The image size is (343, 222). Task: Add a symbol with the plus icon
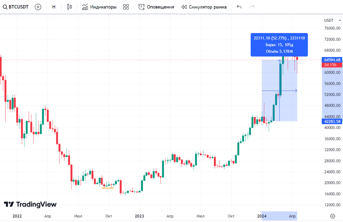[x=38, y=7]
